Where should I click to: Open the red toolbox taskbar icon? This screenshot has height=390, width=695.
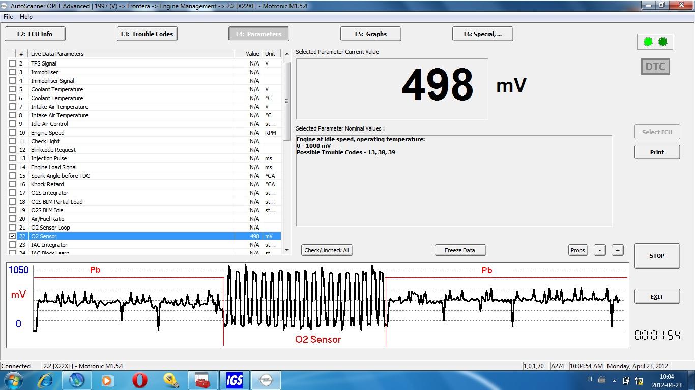[x=202, y=380]
